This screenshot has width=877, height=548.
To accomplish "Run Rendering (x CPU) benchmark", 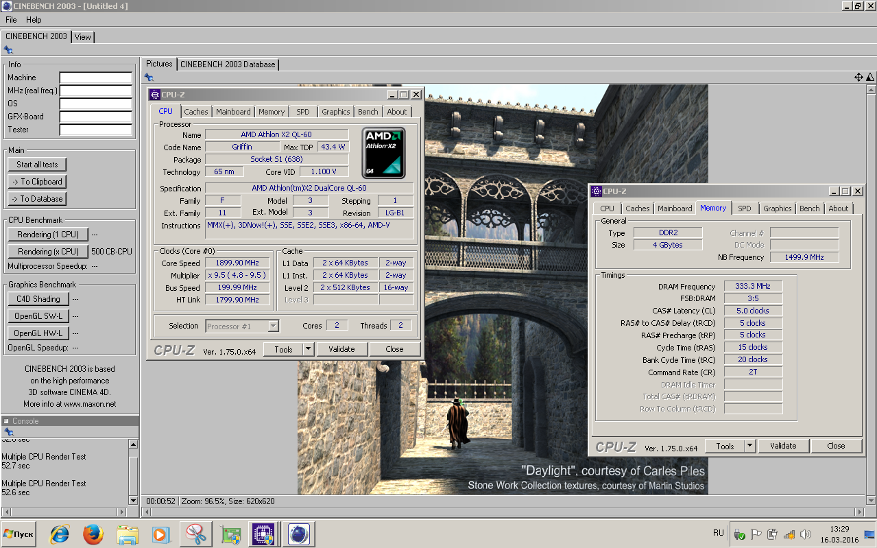I will (x=48, y=252).
